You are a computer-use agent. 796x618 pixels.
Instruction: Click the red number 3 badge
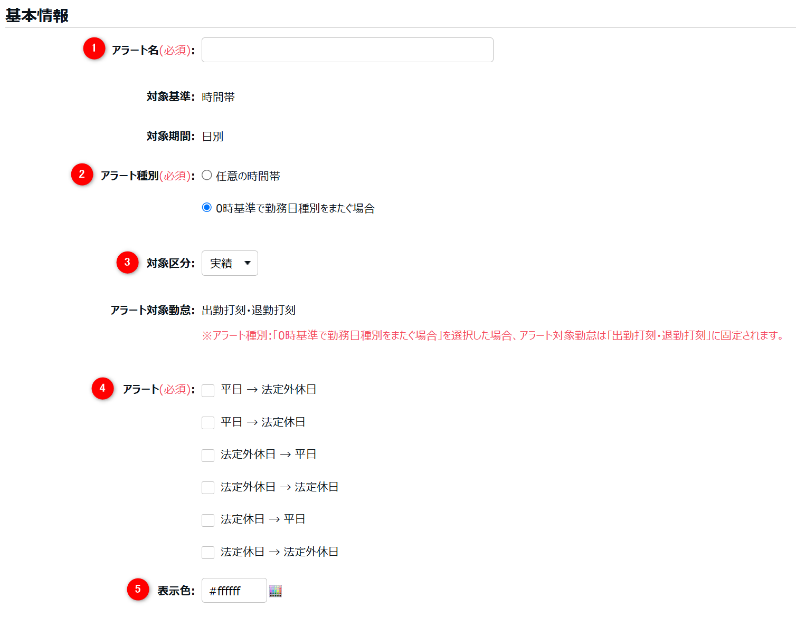pos(127,262)
